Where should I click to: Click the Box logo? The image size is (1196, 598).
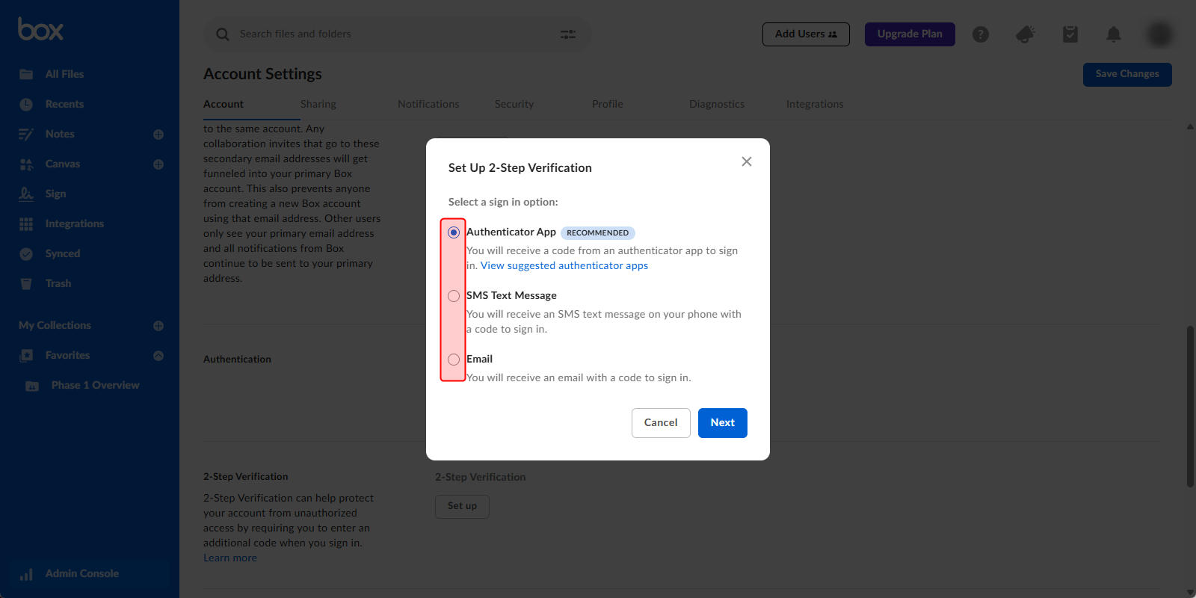click(x=40, y=29)
